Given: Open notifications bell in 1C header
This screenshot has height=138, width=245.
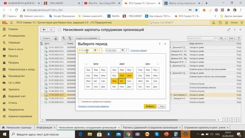Looking at the screenshot, I should [214, 23].
